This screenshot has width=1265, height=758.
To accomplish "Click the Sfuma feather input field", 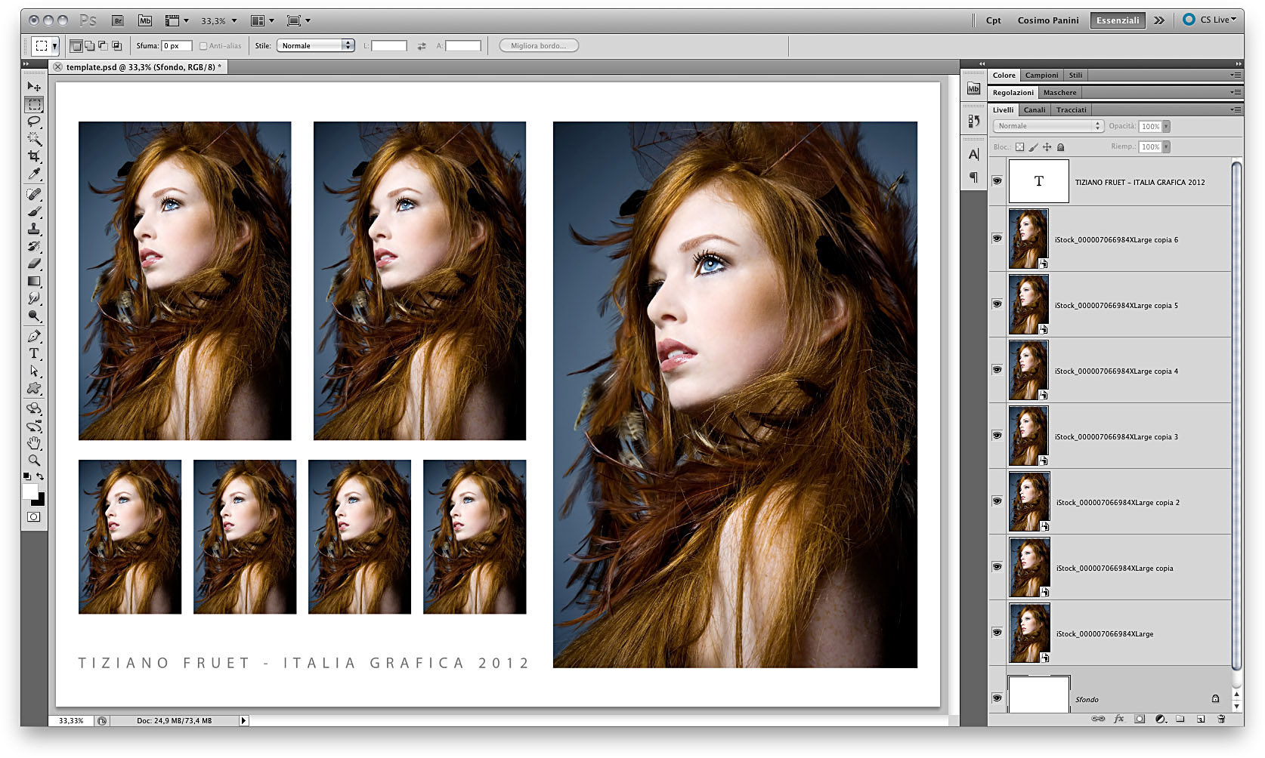I will (x=176, y=46).
